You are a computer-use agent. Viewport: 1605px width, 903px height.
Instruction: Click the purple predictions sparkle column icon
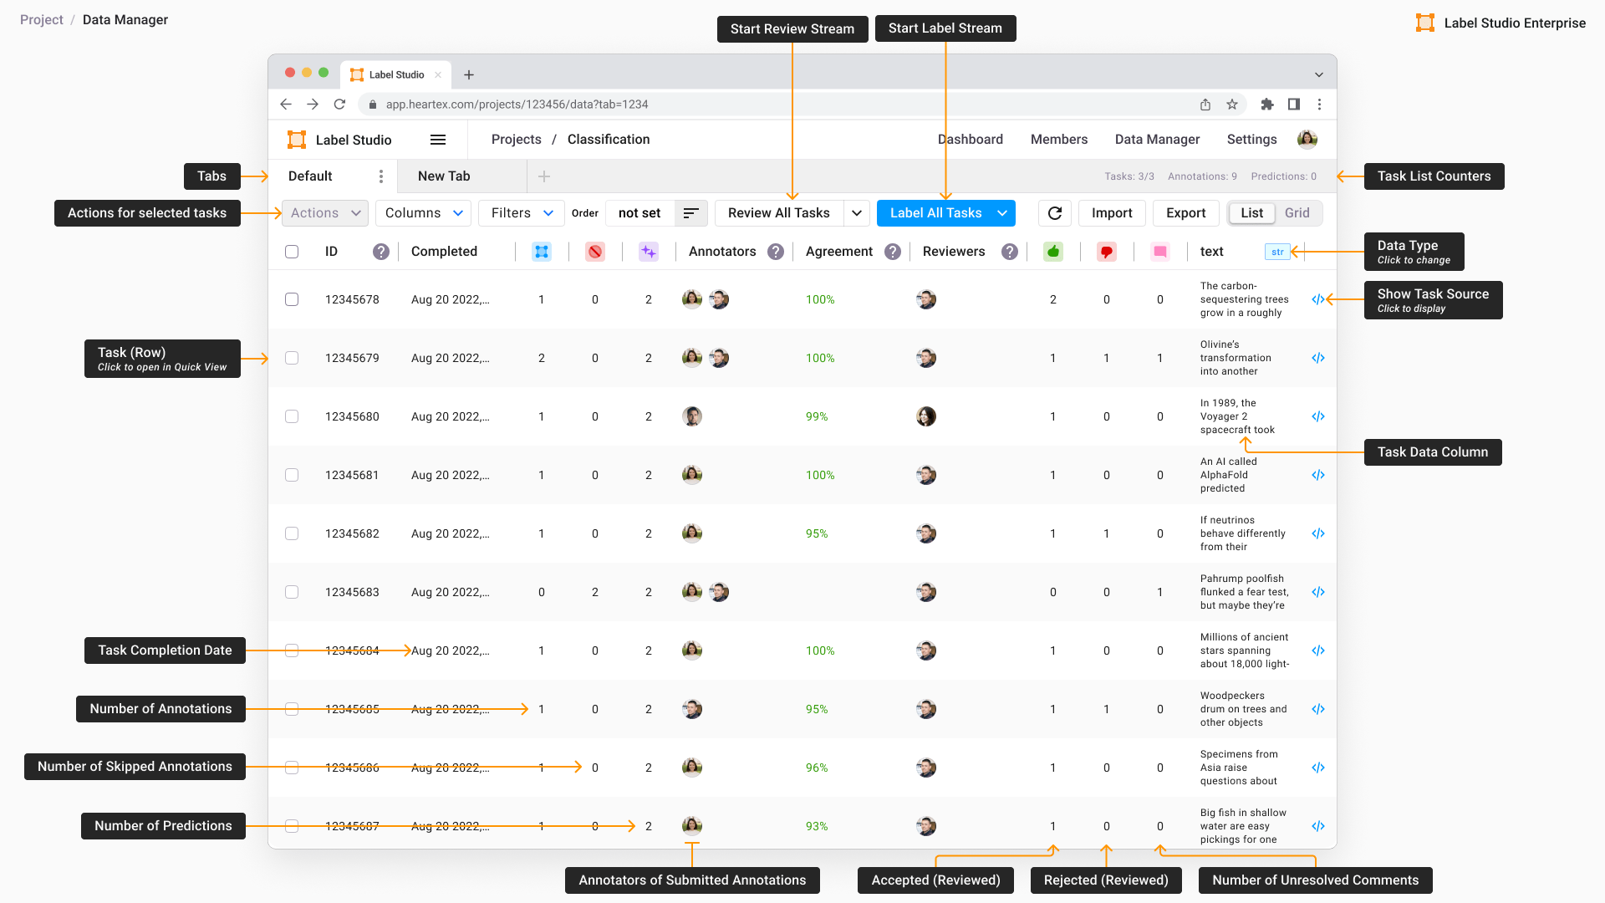click(649, 252)
